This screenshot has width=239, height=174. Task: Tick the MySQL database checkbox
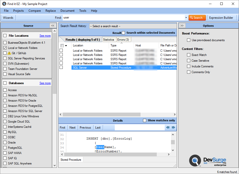point(5,132)
